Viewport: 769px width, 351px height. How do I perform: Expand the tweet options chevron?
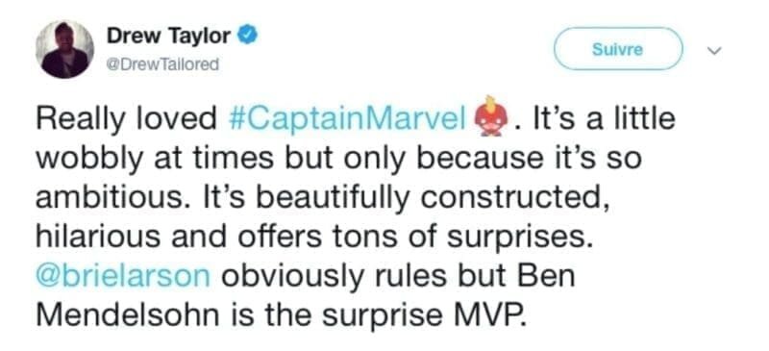(715, 50)
